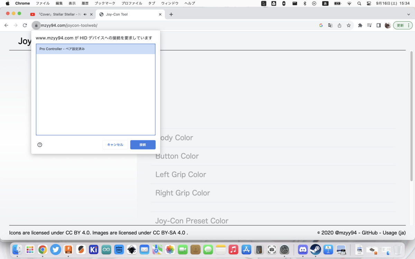Open KiCad from the Dock
415x259 pixels.
coord(94,249)
